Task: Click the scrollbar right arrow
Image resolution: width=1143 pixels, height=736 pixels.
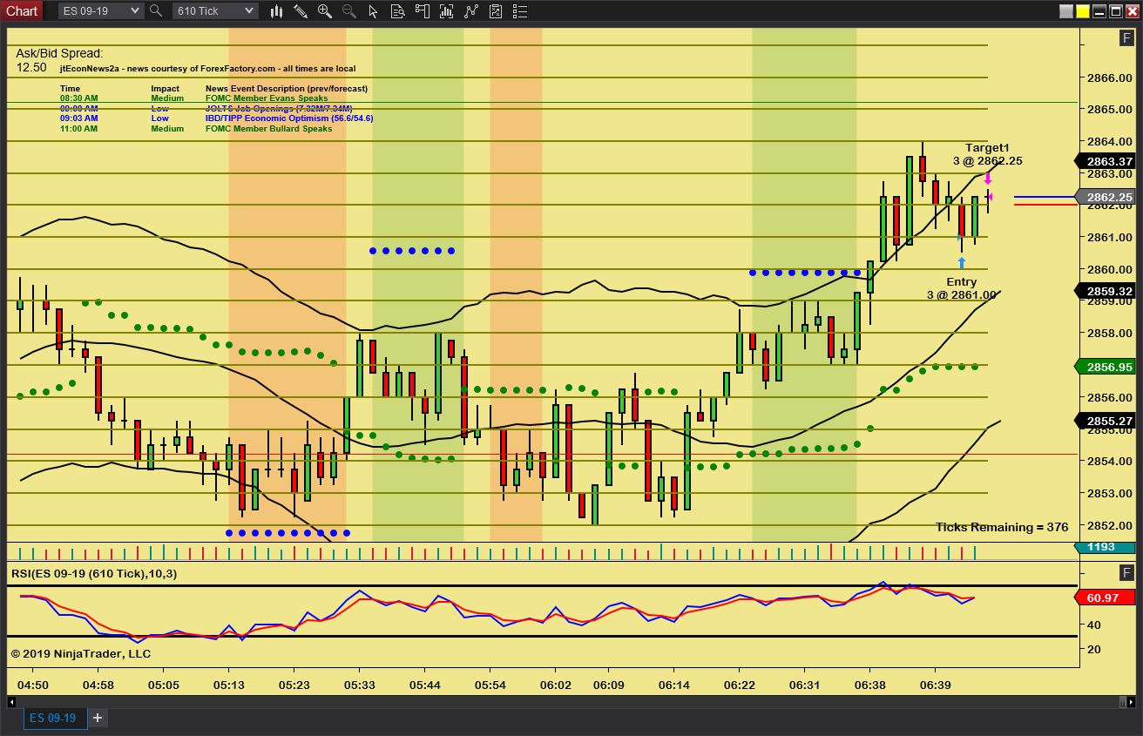Action: coord(1130,700)
